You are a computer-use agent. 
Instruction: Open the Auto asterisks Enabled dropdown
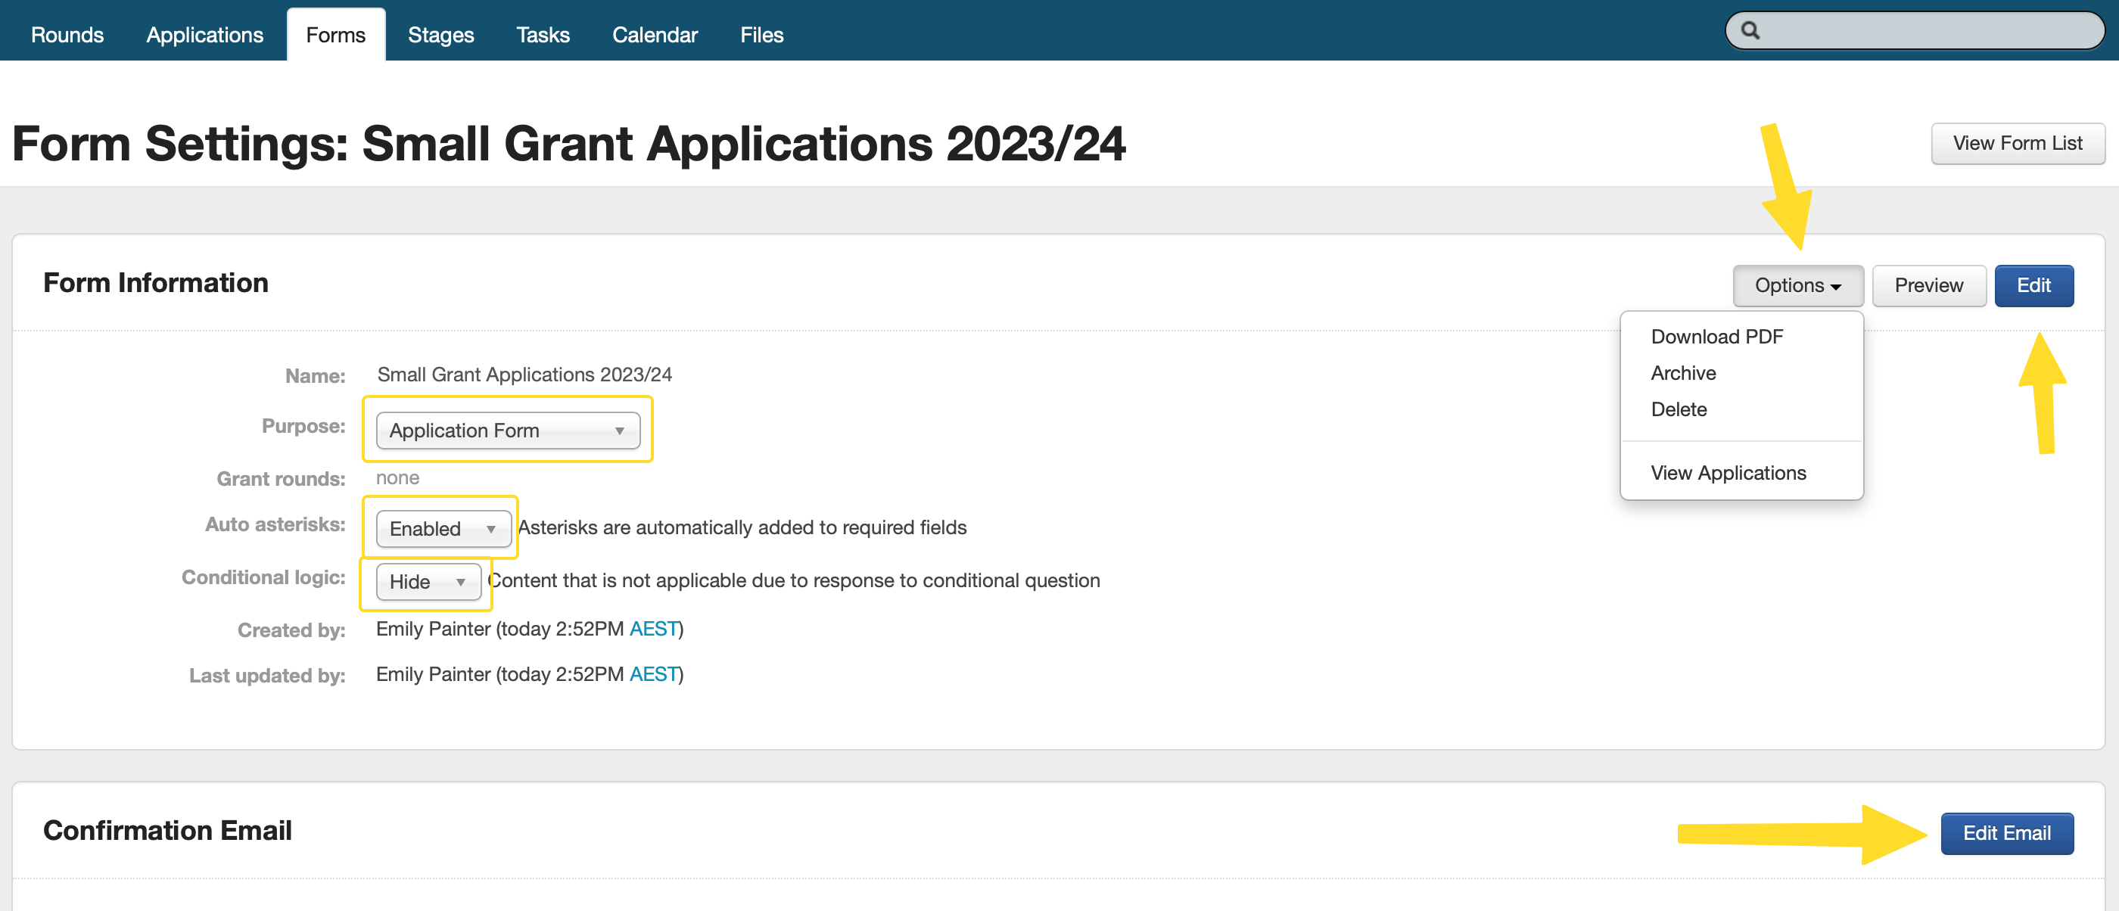(x=443, y=528)
